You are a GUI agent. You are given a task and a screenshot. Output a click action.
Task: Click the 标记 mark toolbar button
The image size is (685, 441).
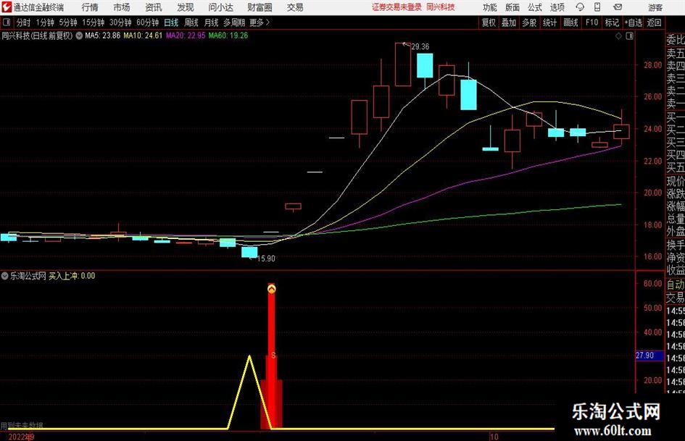[x=612, y=22]
